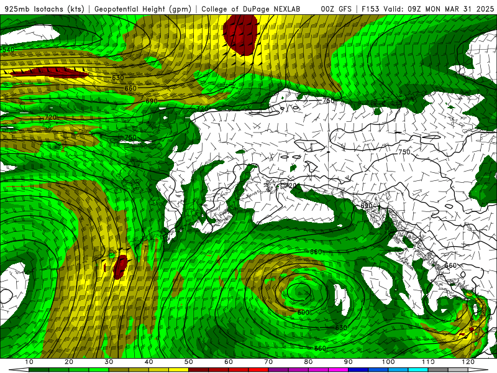Viewport: 497px width, 373px height.
Task: Click the 540 height contour label
Action: 8,50
